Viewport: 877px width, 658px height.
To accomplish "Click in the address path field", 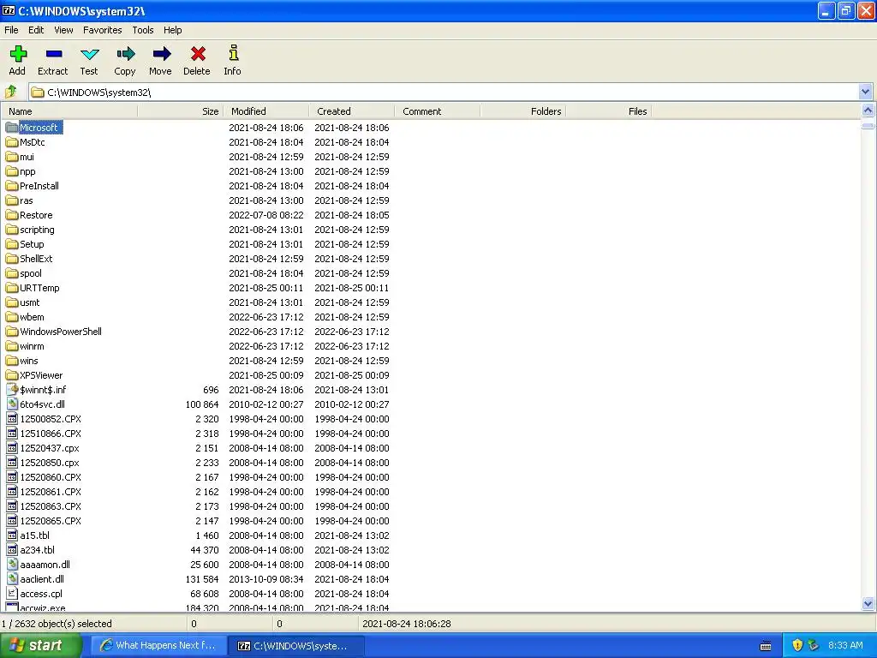I will [x=443, y=92].
